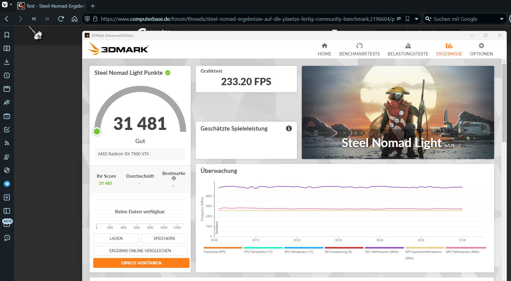Open the Calendar panel in the sidebar
This screenshot has height=281, width=511.
[x=6, y=116]
